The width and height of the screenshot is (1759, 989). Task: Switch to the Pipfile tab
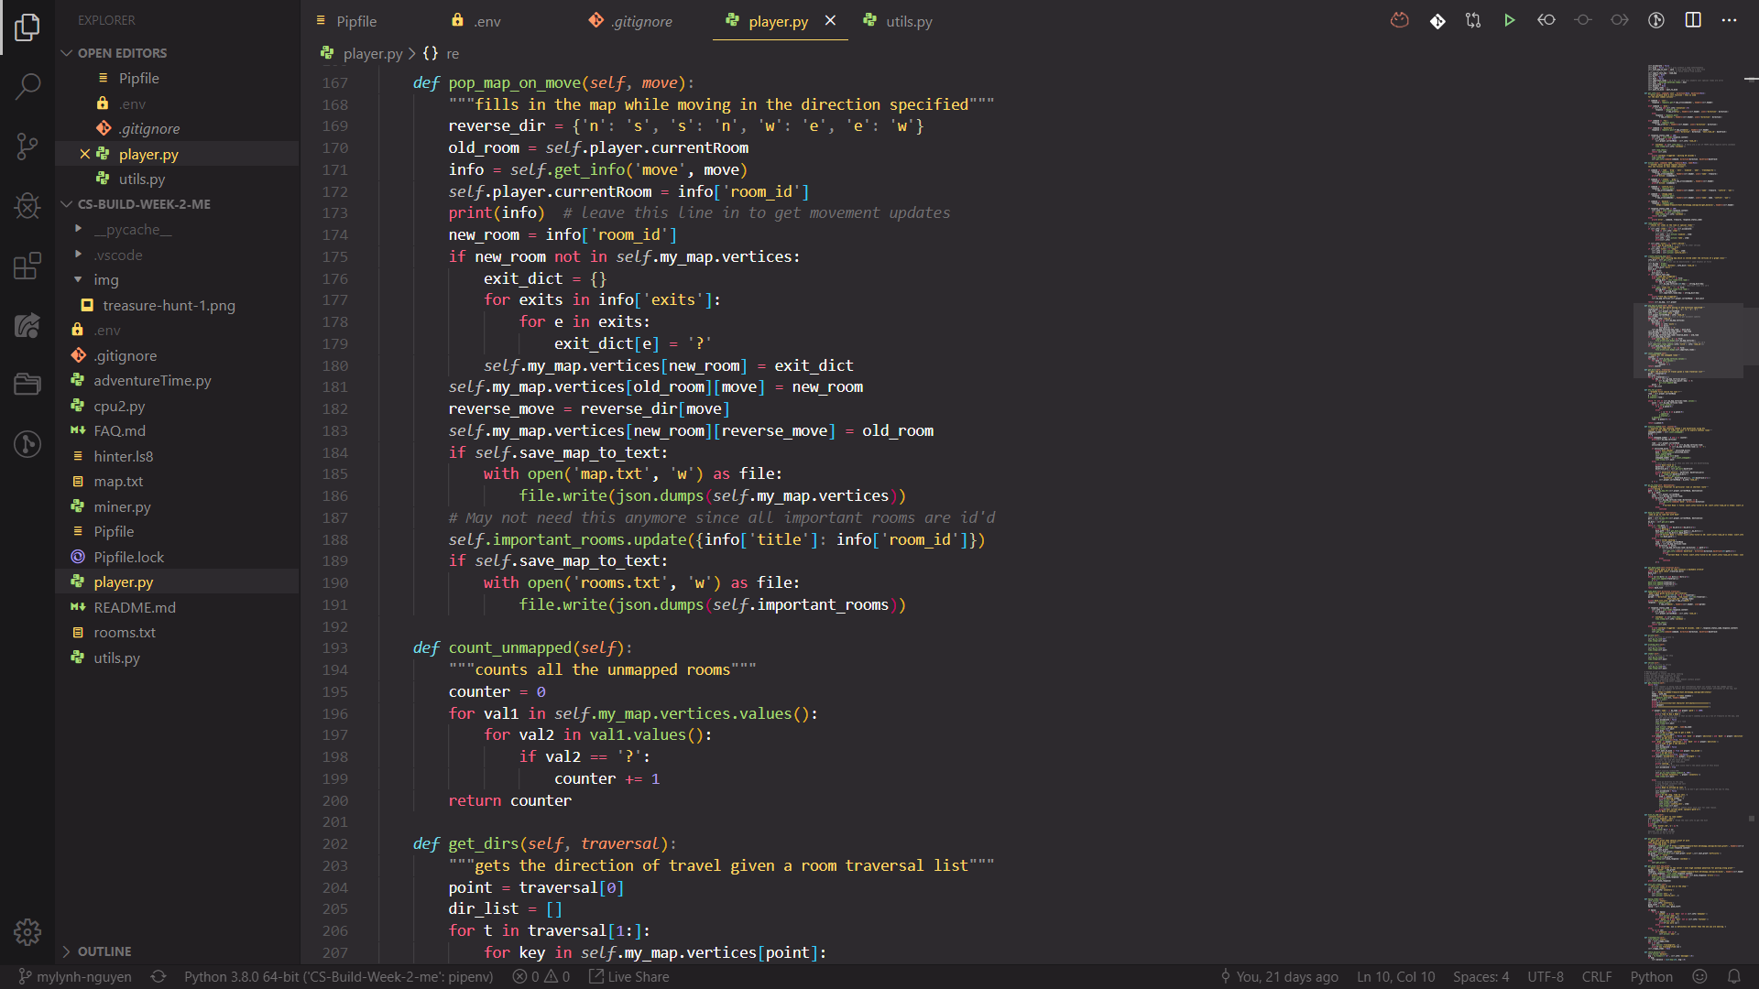(x=355, y=21)
